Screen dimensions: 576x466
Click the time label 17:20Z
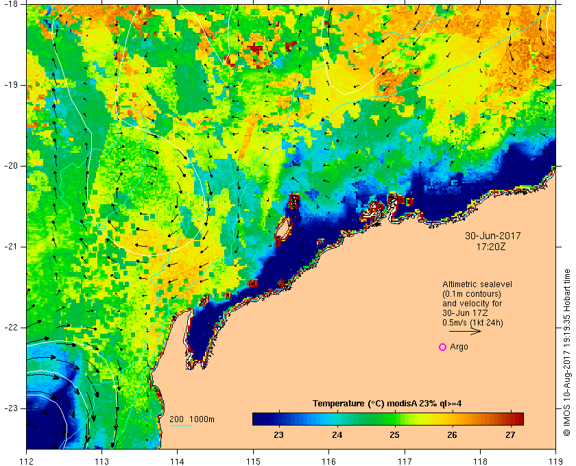point(491,247)
